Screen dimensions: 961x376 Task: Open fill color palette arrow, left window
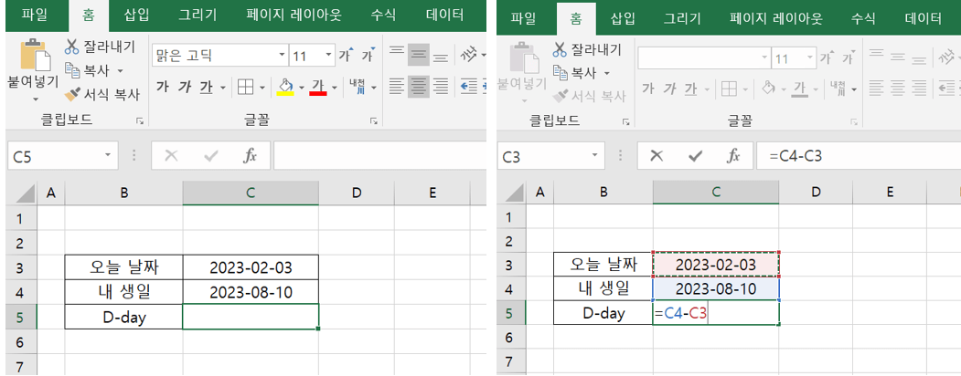click(302, 88)
